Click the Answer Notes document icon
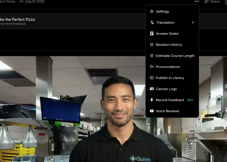The image size is (227, 162). 152,33
